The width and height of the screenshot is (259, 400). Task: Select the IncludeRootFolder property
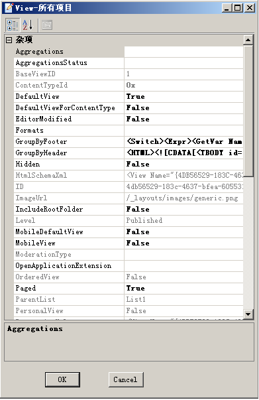coord(69,209)
